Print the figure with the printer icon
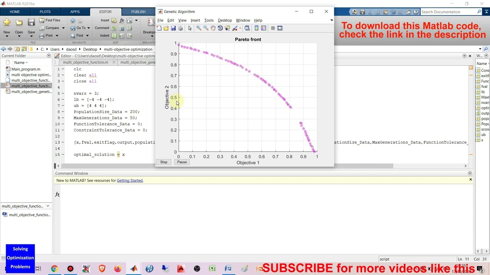 pos(180,28)
